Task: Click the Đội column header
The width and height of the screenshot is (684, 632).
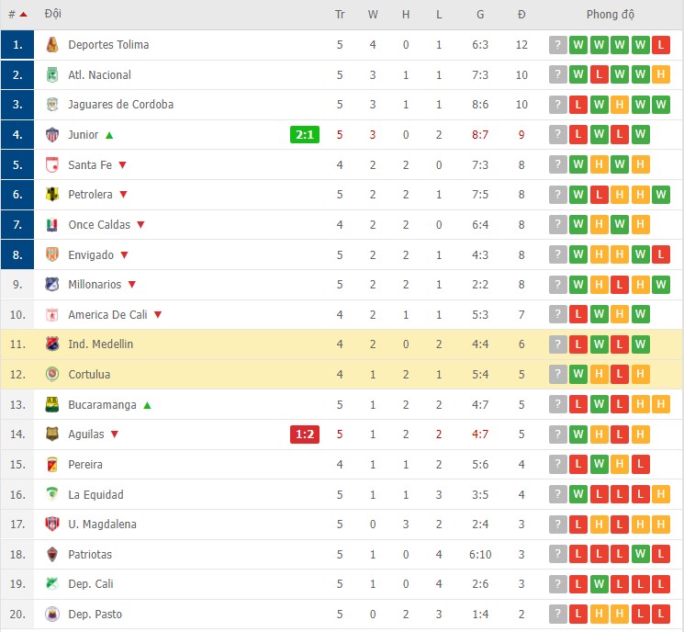Action: pyautogui.click(x=52, y=15)
